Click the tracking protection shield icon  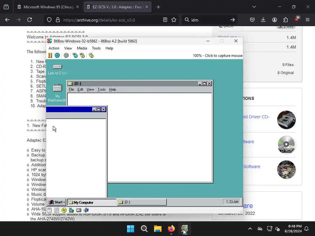coord(49,20)
